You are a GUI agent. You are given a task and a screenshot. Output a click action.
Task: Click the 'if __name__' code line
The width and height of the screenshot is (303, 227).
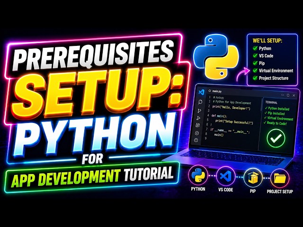[x=230, y=131]
